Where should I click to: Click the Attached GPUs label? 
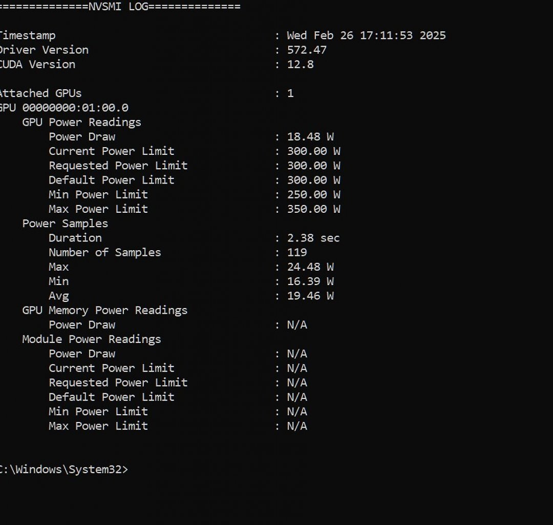(40, 93)
